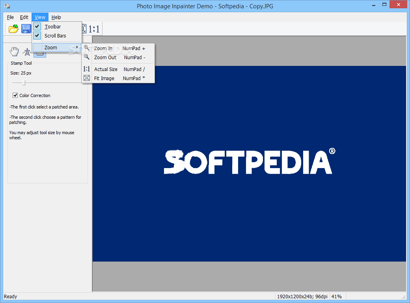
Task: Select the highlighted Stamp tool button
Action: pyautogui.click(x=40, y=54)
